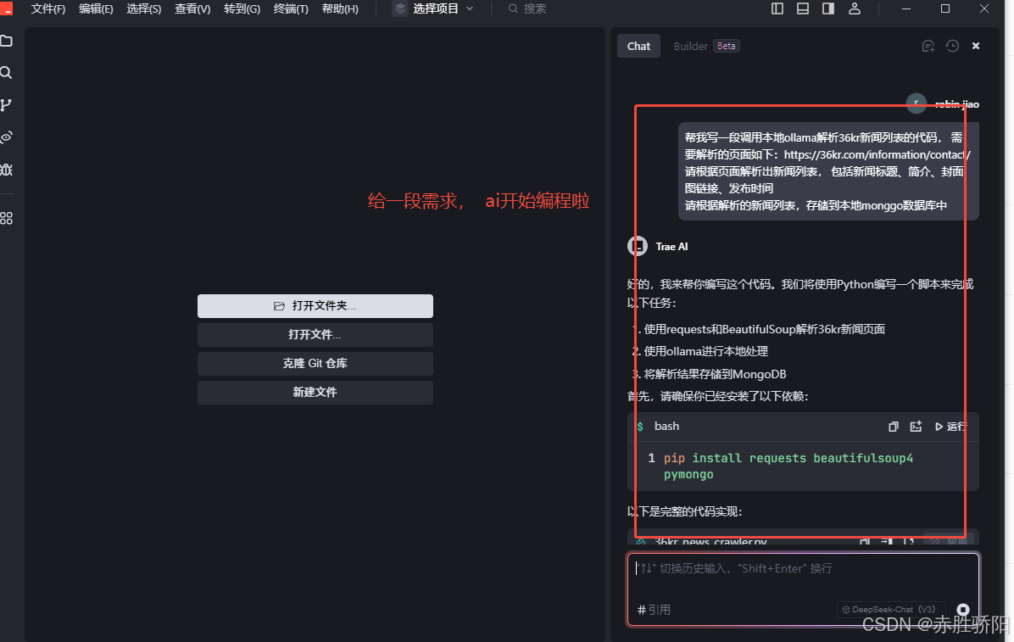1014x642 pixels.
Task: Open the Search icon in sidebar
Action: [7, 72]
